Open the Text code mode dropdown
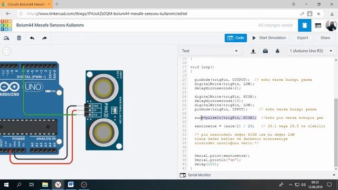 (210, 51)
